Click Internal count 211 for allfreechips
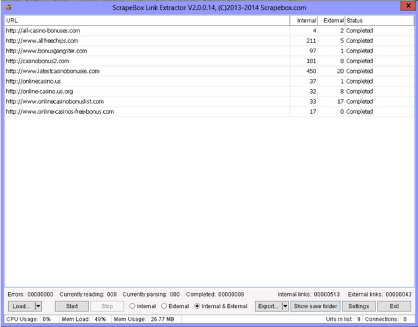The height and width of the screenshot is (327, 418). coord(311,40)
